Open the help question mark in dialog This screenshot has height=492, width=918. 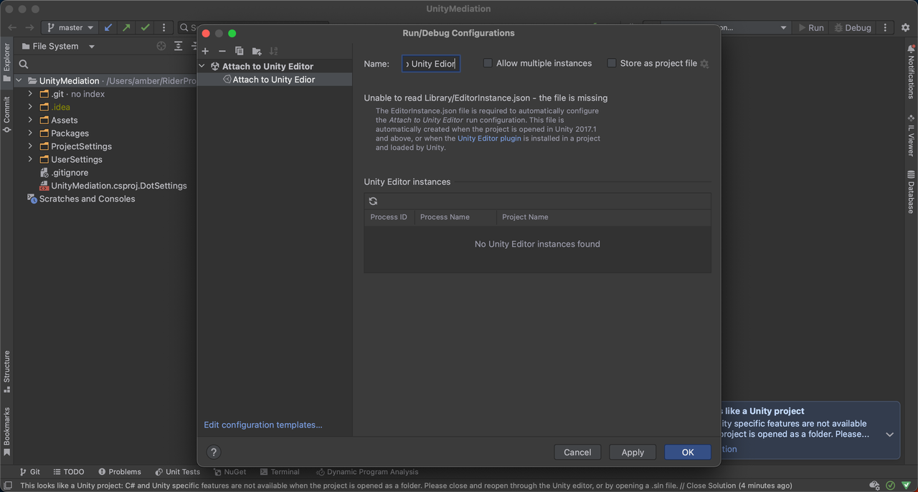[213, 452]
